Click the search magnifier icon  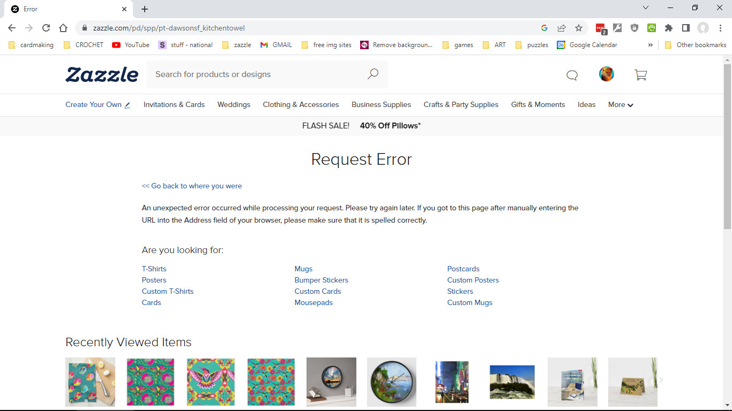click(373, 74)
